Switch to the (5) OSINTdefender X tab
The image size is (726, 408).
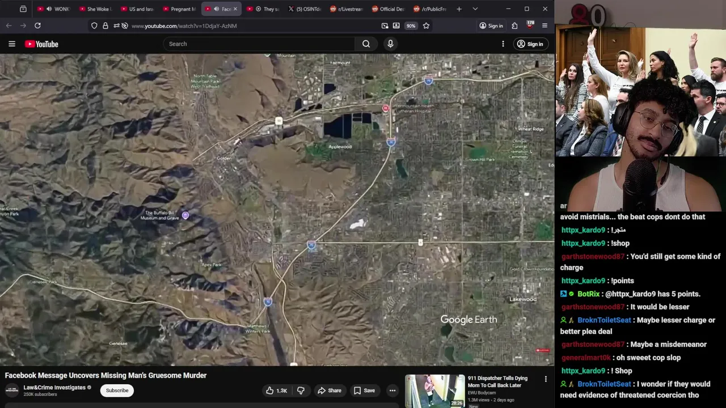[305, 9]
